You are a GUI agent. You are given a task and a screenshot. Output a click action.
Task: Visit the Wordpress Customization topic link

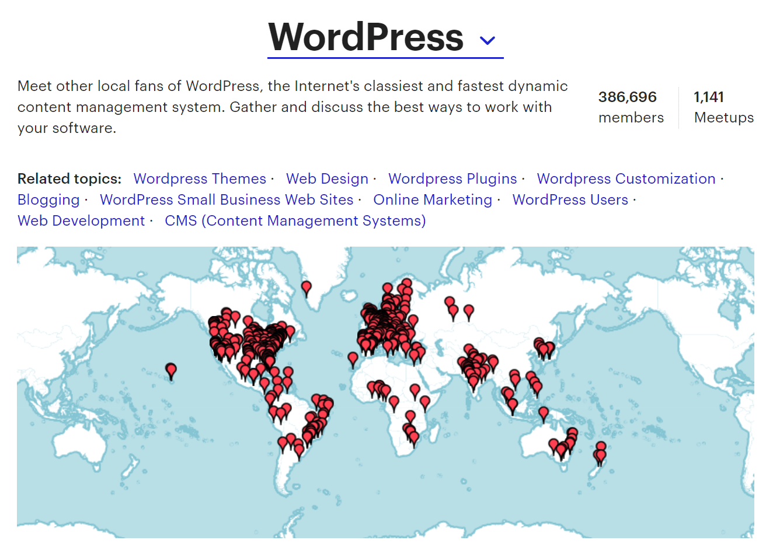pyautogui.click(x=626, y=179)
